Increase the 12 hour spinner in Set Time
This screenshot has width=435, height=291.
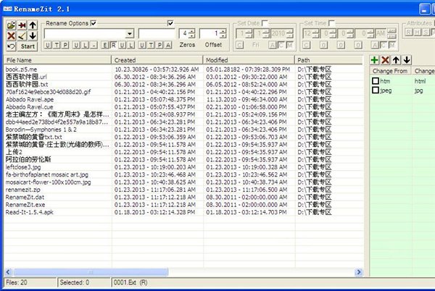pyautogui.click(x=316, y=32)
